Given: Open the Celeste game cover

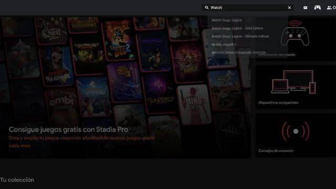Looking at the screenshot, I should point(23,58).
